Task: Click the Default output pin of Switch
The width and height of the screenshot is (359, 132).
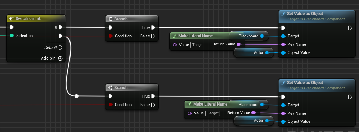Action: (x=60, y=48)
